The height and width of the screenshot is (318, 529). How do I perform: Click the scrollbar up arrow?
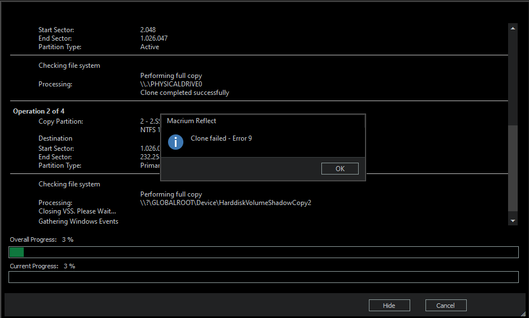point(513,28)
